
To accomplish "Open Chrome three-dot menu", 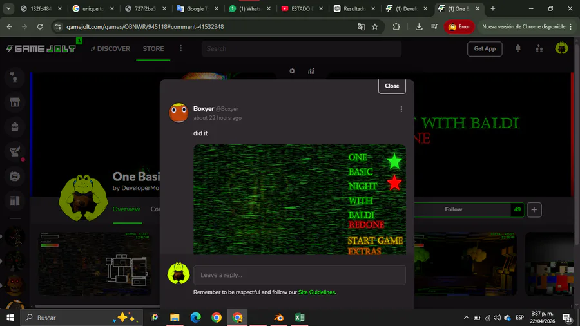I will (571, 26).
